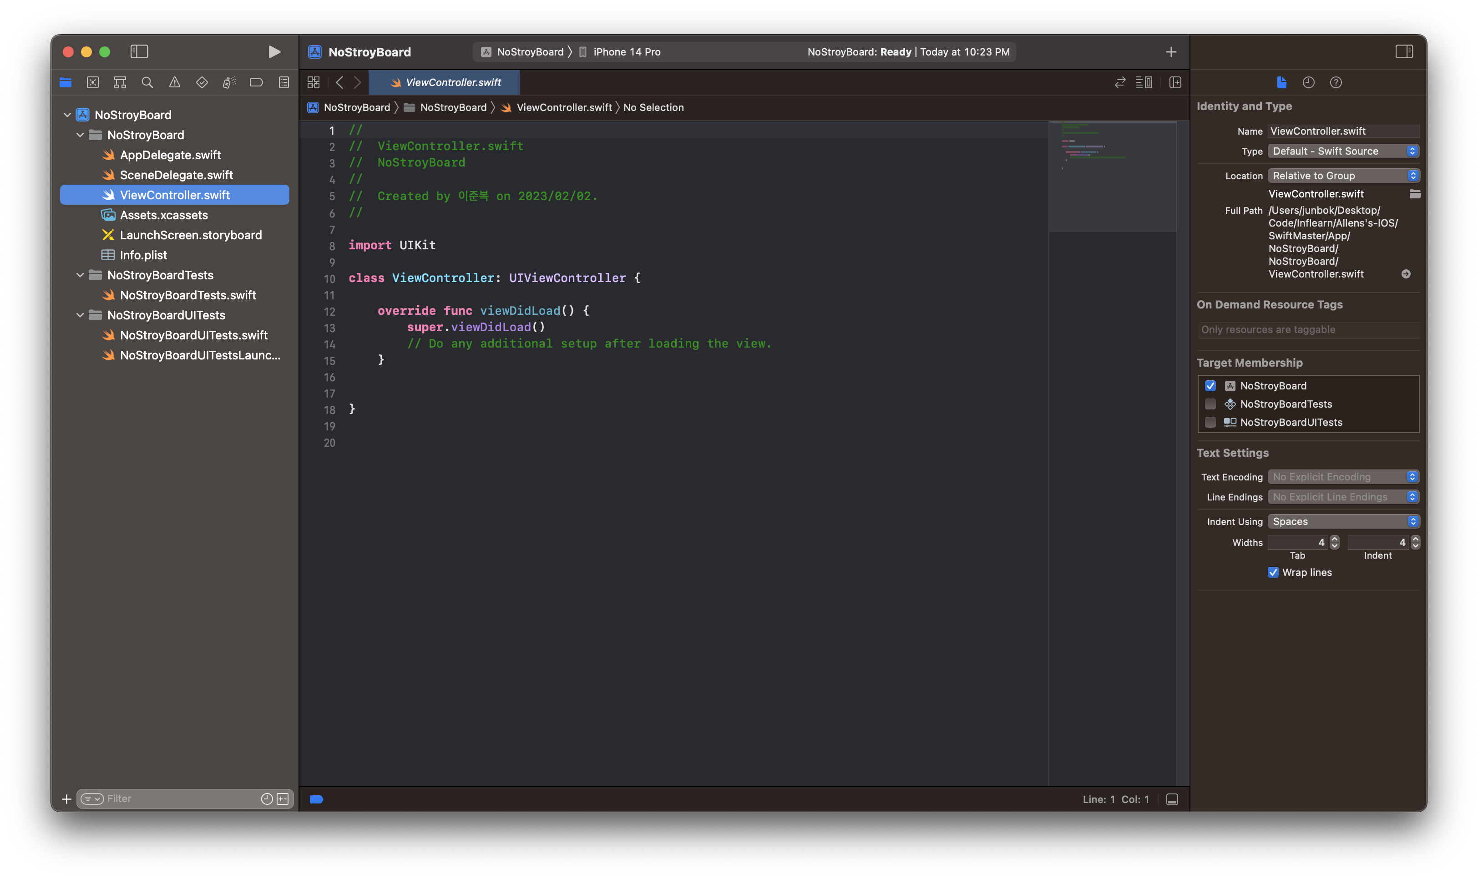Collapse NoStroyBoard group folder

tap(80, 135)
